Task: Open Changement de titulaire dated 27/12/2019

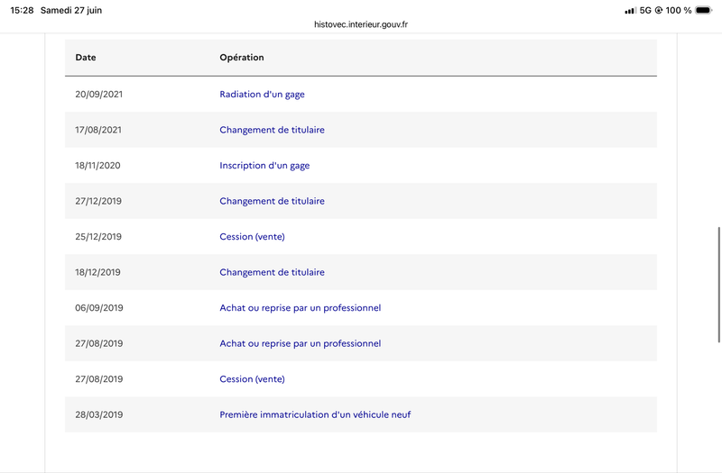Action: [x=273, y=201]
